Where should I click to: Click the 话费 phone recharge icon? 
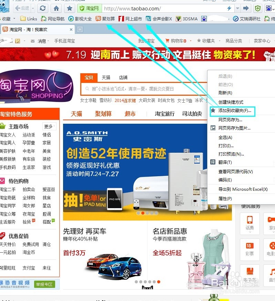coord(250,224)
